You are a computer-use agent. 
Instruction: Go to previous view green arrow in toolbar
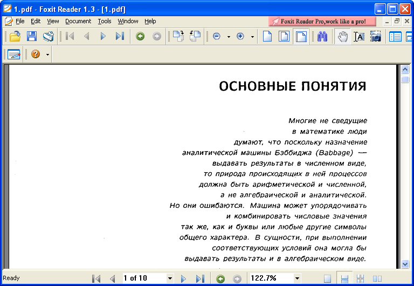point(140,36)
